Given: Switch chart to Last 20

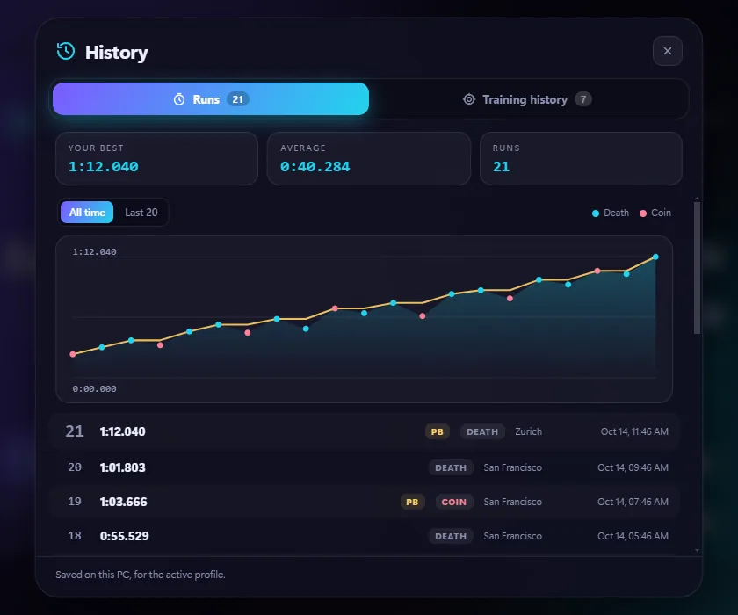Looking at the screenshot, I should [141, 213].
